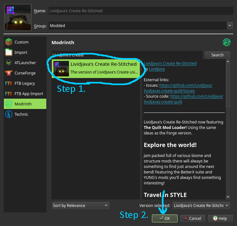
Task: Confirm with the OK button
Action: click(165, 218)
